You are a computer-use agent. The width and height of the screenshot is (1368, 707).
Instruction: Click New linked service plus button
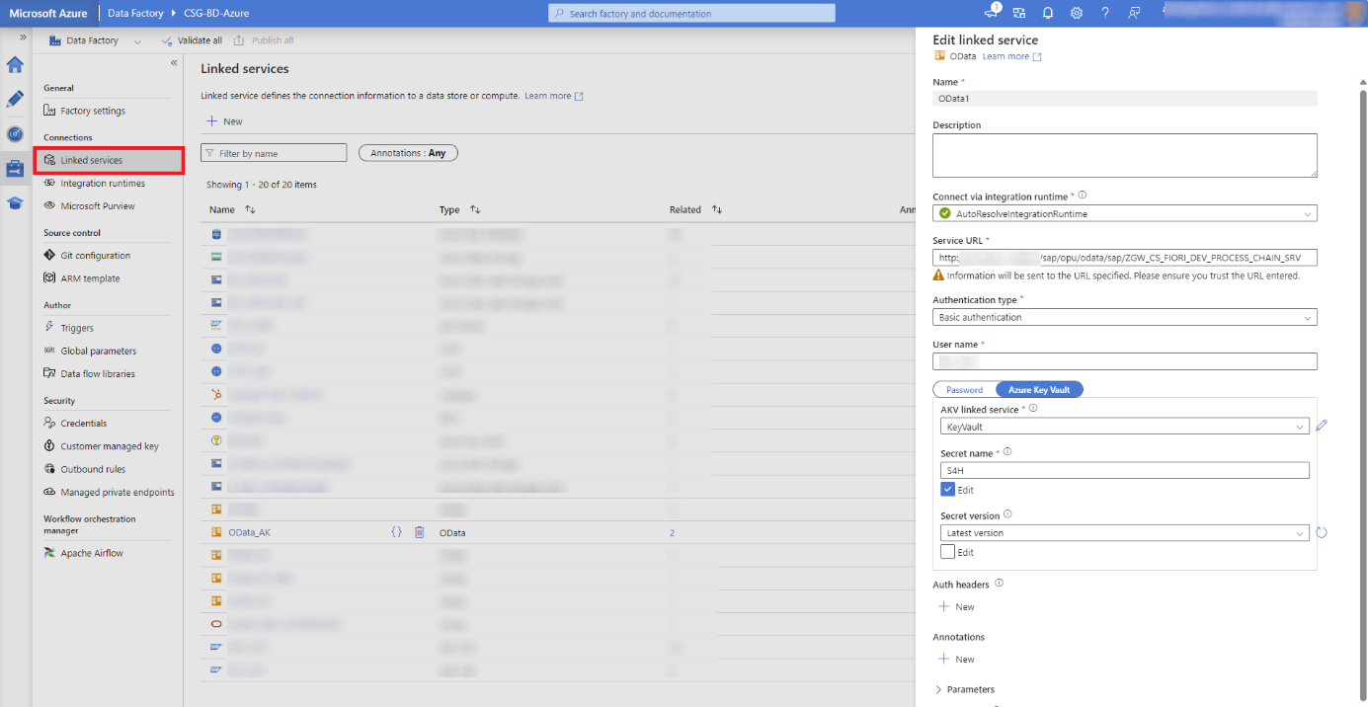224,121
